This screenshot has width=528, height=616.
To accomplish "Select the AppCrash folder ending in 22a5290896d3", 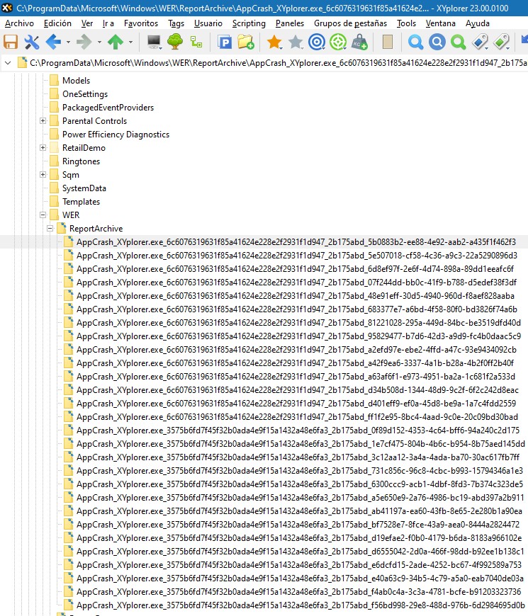I will [297, 256].
